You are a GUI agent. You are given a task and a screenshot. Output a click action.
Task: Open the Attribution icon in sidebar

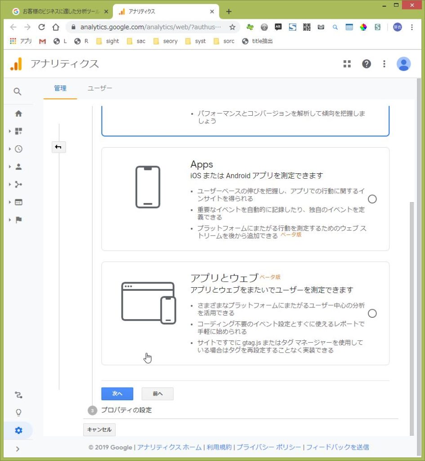(x=18, y=395)
